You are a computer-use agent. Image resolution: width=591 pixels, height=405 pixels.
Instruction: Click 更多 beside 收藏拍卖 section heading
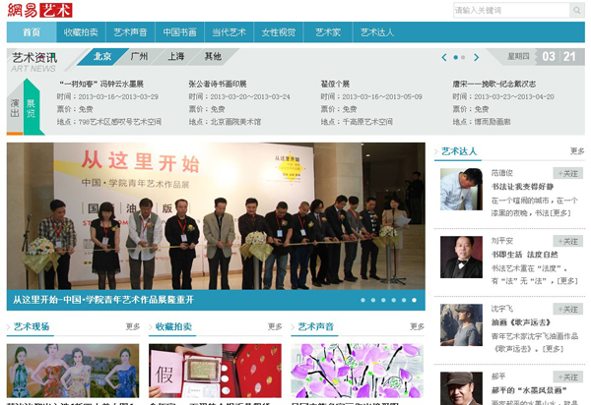275,326
